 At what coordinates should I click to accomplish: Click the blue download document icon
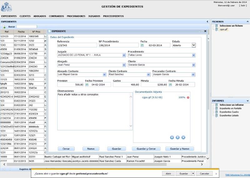click(x=177, y=137)
